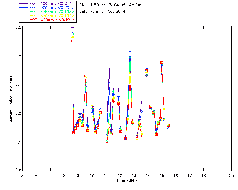The width and height of the screenshot is (238, 190).
Task: Click the 'AOT 675nm : <0.198>' legend entry
Action: [47, 12]
